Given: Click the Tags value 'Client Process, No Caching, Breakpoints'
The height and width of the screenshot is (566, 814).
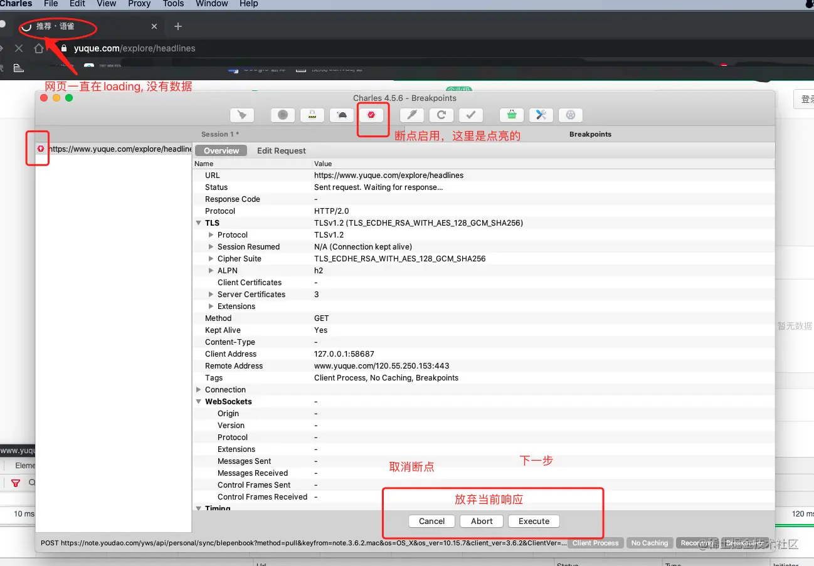Looking at the screenshot, I should (x=386, y=378).
